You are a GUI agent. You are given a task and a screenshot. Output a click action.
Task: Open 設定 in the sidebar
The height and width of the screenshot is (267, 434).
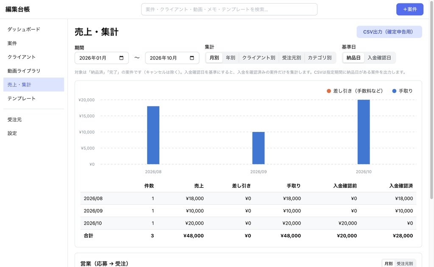click(34, 133)
